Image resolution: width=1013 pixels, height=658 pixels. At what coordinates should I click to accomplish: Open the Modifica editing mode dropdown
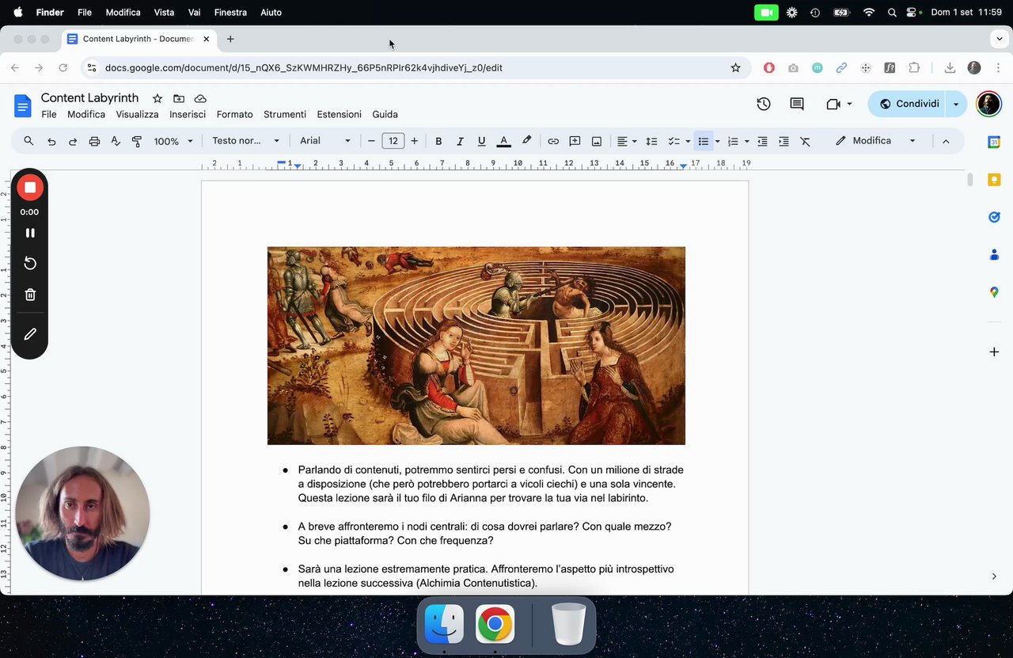tap(876, 141)
